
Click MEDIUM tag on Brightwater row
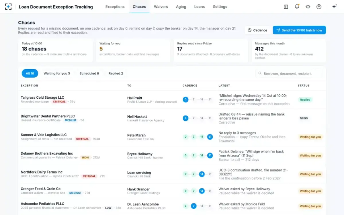point(71,120)
